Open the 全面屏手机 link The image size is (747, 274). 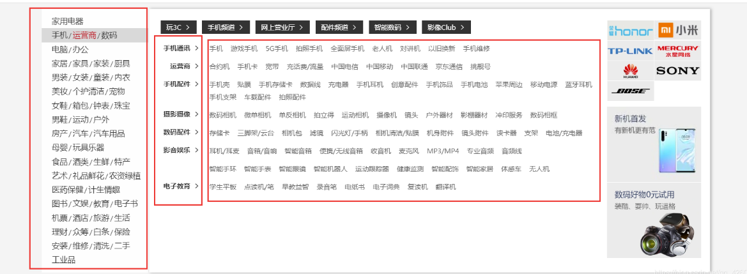point(347,49)
